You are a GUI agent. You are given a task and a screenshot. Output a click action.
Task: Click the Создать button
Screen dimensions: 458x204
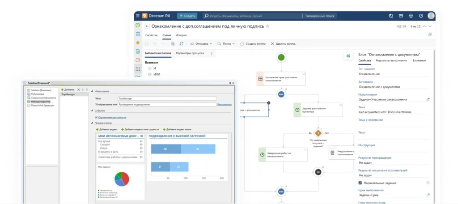[187, 16]
